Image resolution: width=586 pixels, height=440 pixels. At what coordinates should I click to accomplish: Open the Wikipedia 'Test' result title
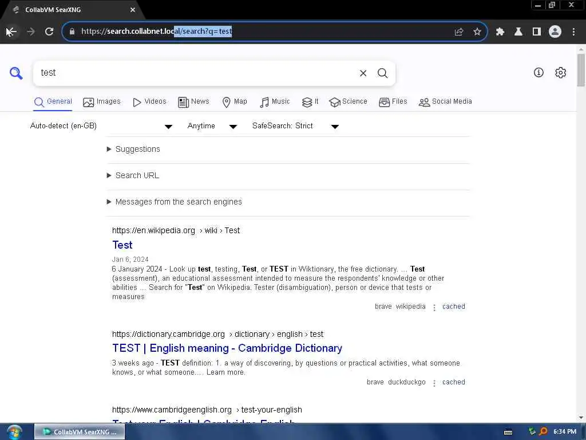click(122, 245)
